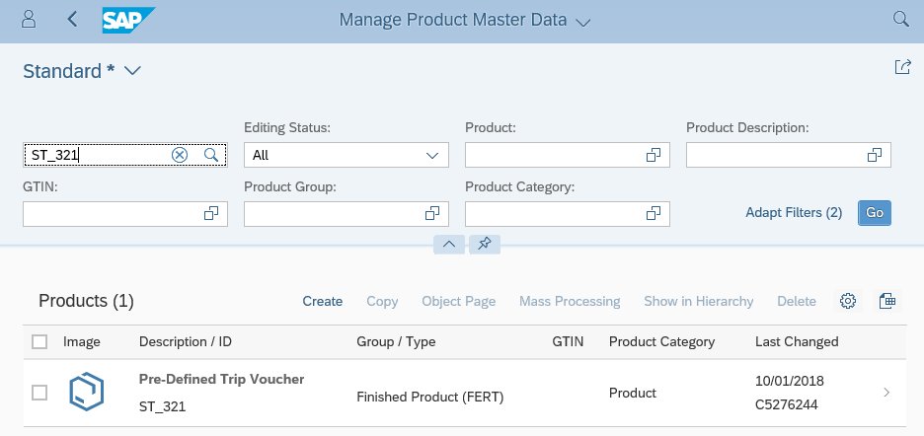Select the Pre-Defined Trip Voucher row checkbox
This screenshot has height=436, width=924.
39,393
